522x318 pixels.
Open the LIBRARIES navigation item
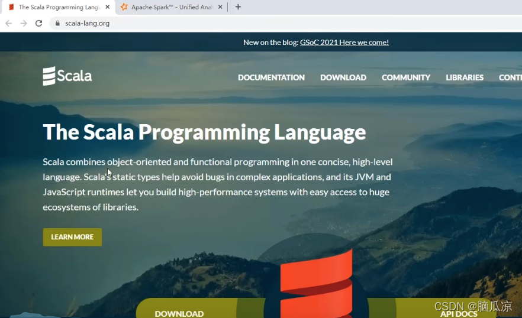point(465,77)
